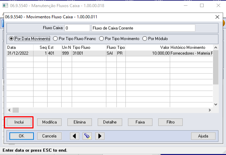Click the 31001 Tipo Fluxo cell
The width and height of the screenshot is (226, 155).
(x=89, y=53)
